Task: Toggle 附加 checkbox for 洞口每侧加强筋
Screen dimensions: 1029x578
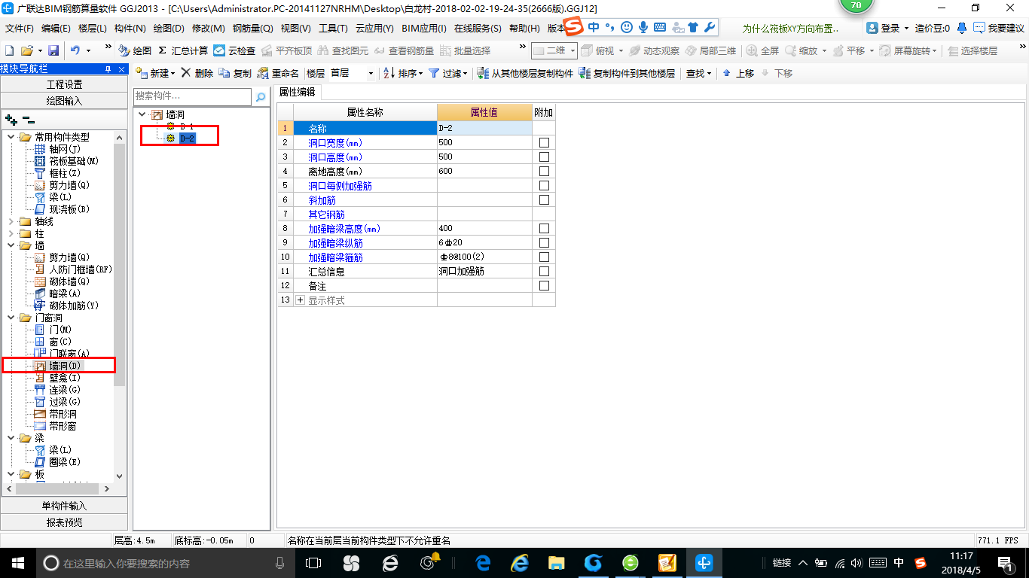Action: pos(544,185)
